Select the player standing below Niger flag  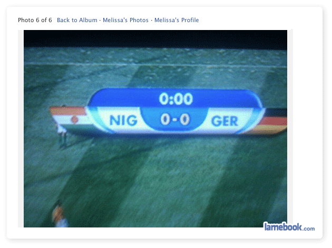tap(62, 135)
